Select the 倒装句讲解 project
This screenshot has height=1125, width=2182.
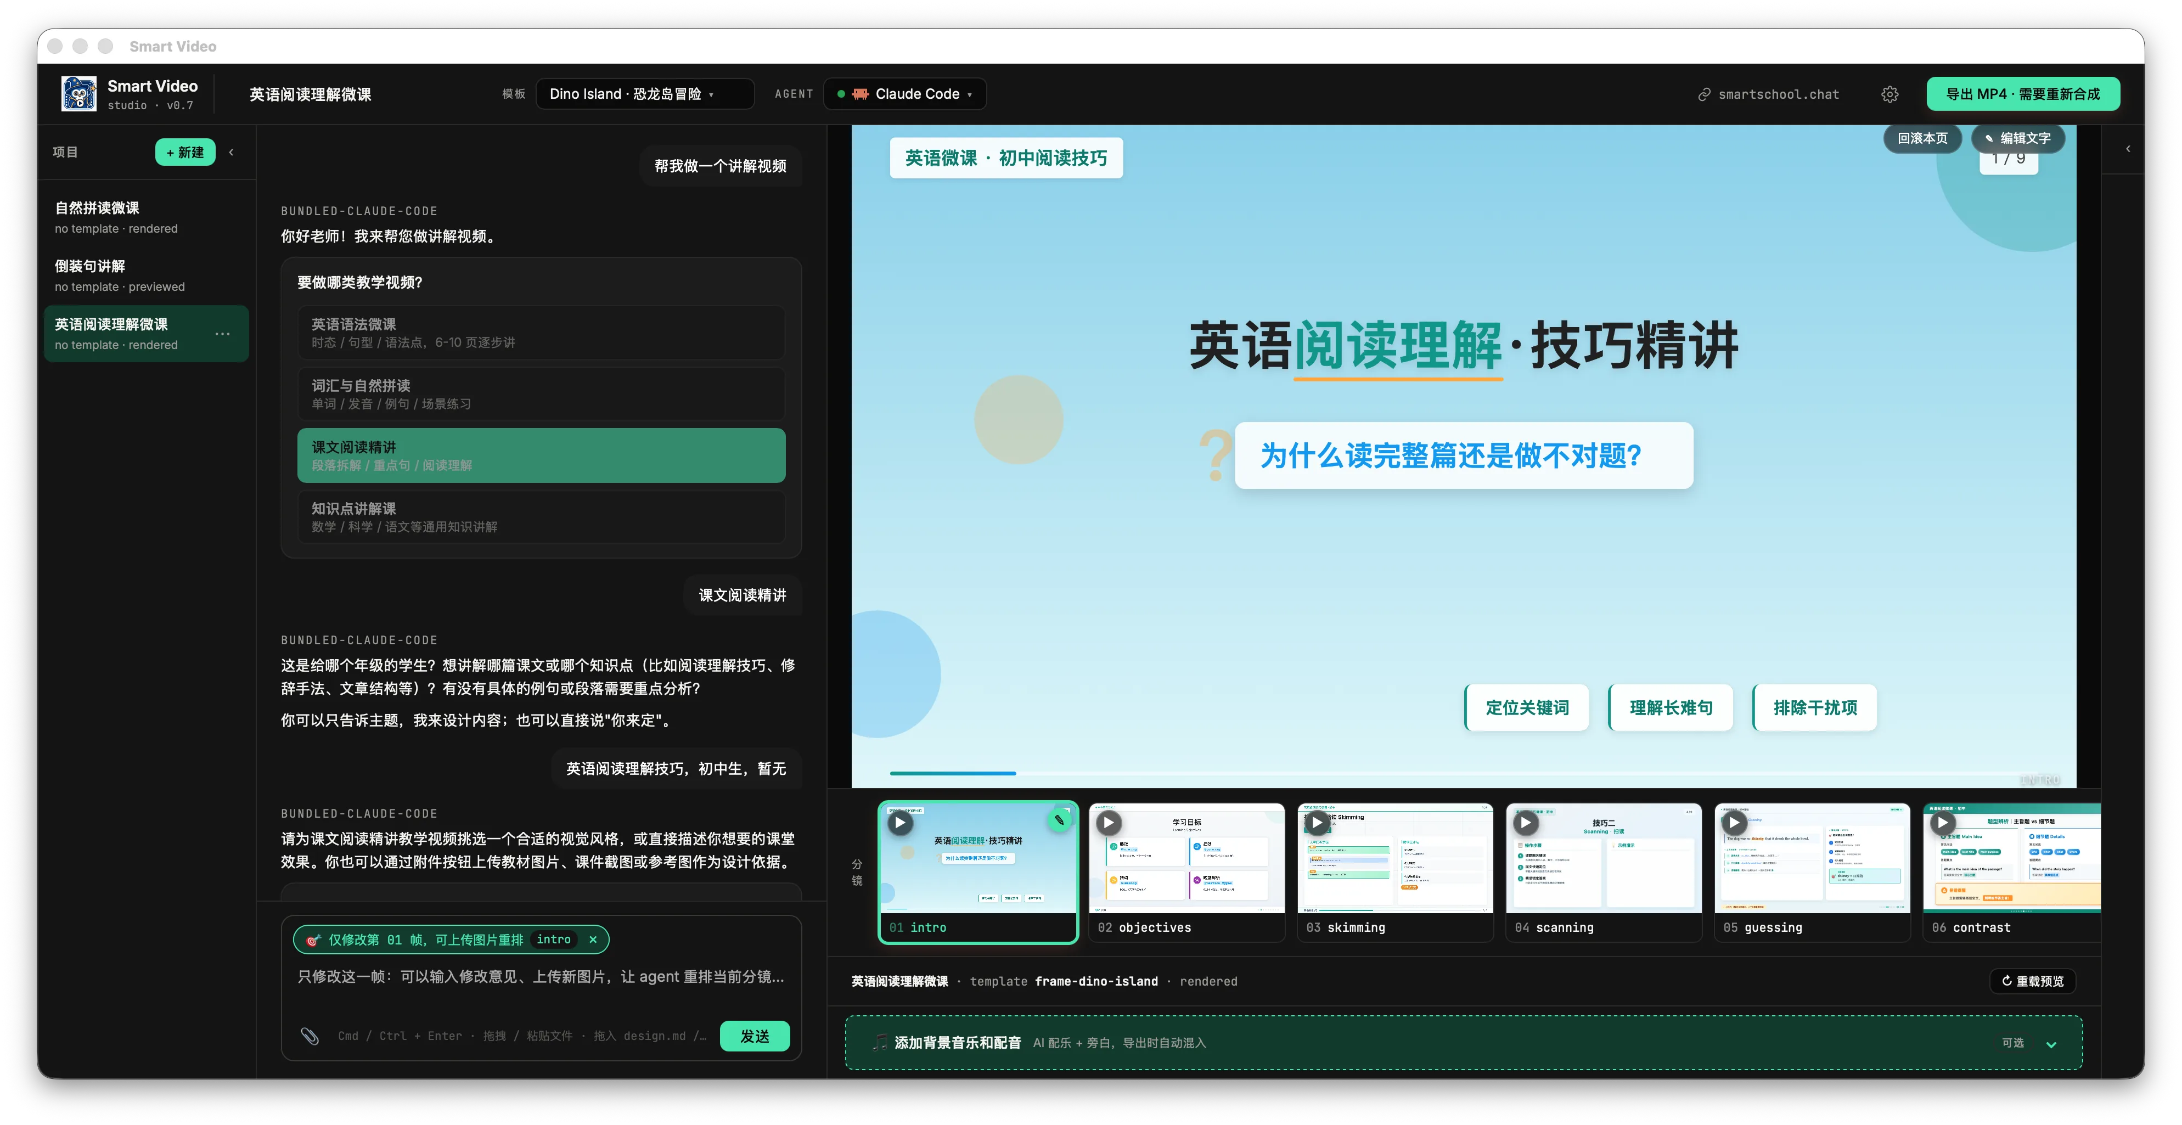147,276
